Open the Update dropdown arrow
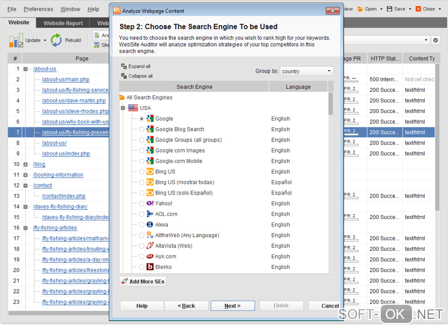Screen dimensions: 448x325 [x=45, y=40]
